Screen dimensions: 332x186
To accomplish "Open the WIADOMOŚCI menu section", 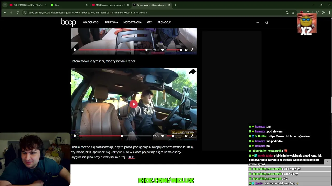I will click(91, 22).
